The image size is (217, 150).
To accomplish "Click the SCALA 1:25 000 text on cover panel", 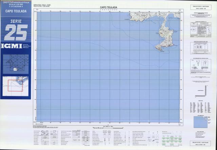I will 16,4.
